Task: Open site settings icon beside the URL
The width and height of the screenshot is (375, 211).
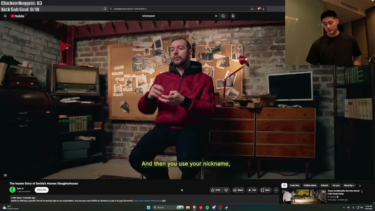Action: click(110, 9)
